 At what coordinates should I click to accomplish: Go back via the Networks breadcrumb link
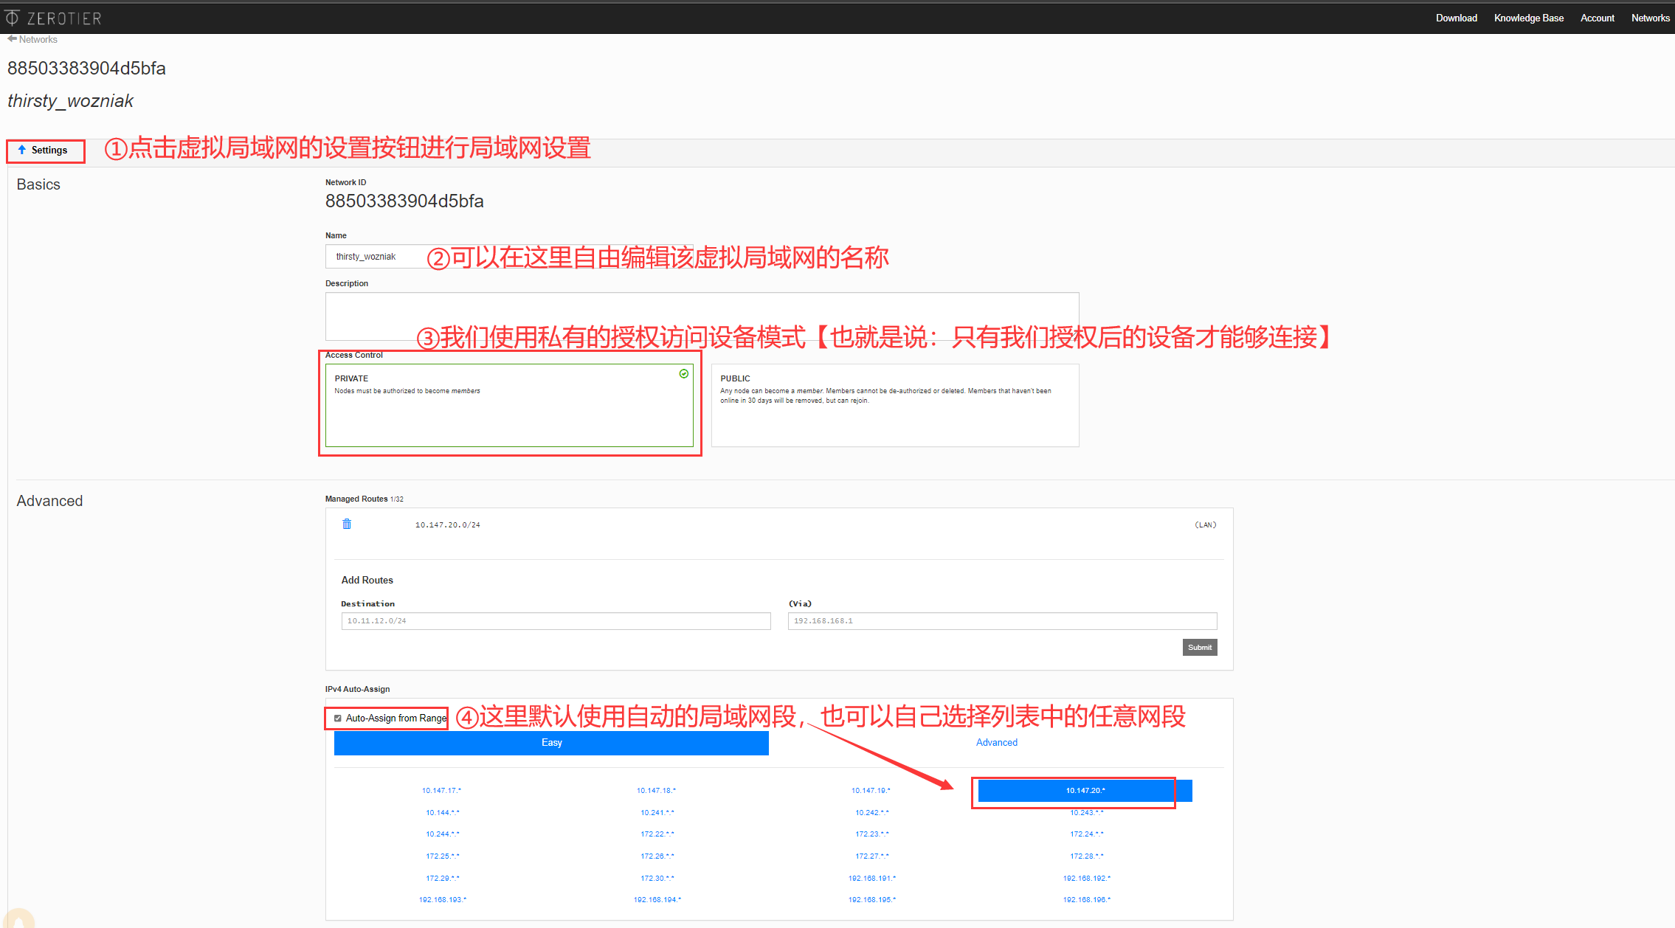32,39
